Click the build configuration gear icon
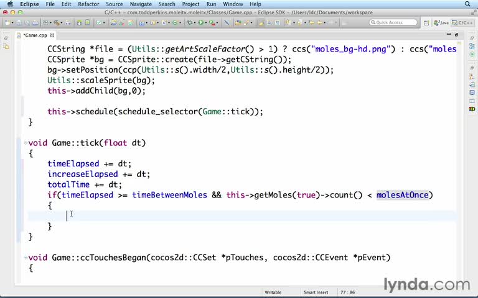The width and height of the screenshot is (478, 298). coord(45,22)
